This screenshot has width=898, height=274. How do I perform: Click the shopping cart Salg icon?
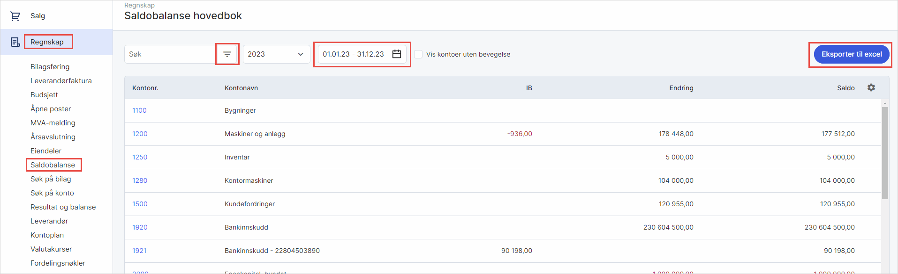click(x=15, y=16)
